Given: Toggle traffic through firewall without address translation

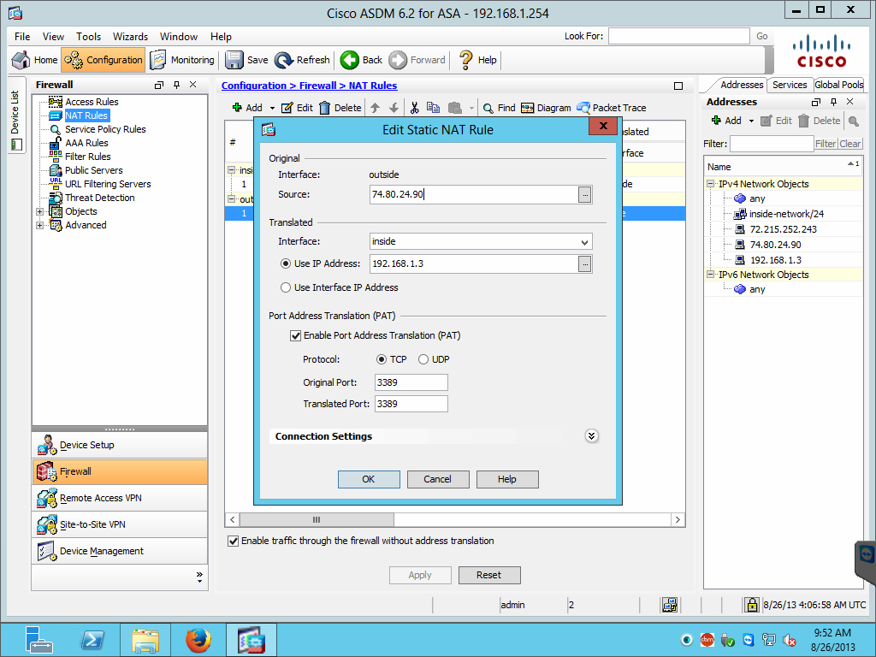Looking at the screenshot, I should (x=233, y=541).
